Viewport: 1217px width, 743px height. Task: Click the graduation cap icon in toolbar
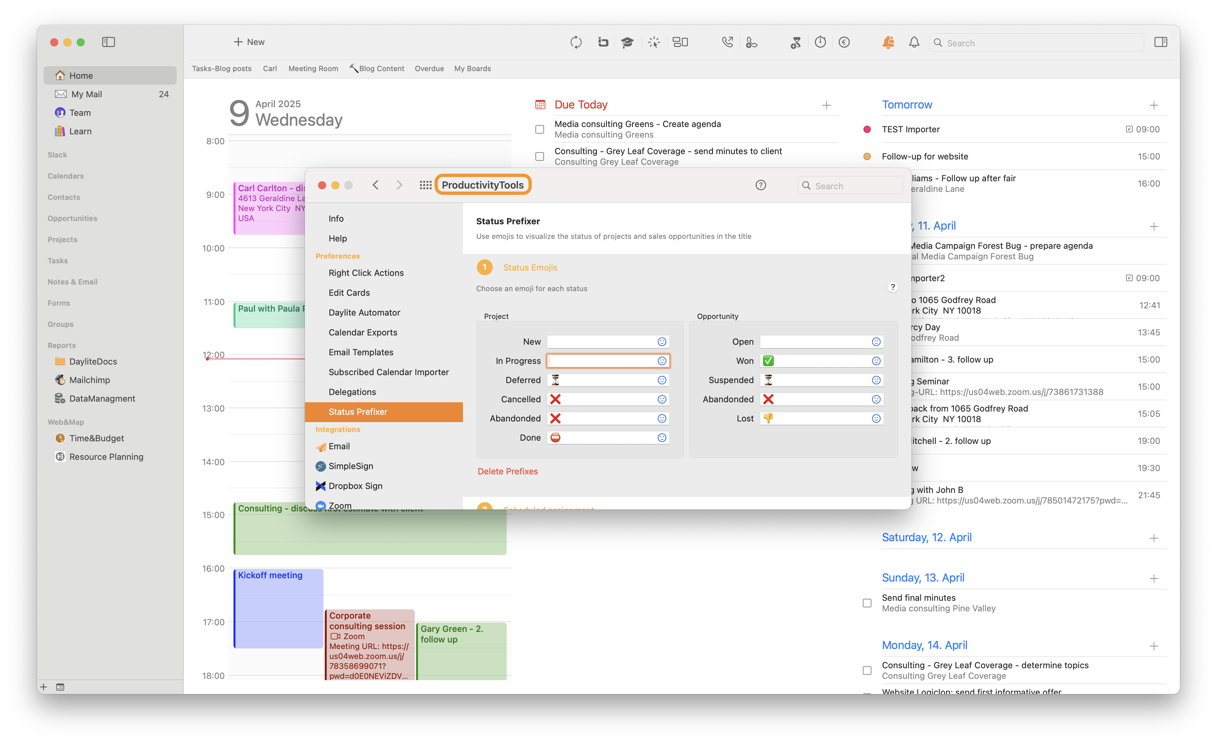click(x=627, y=42)
